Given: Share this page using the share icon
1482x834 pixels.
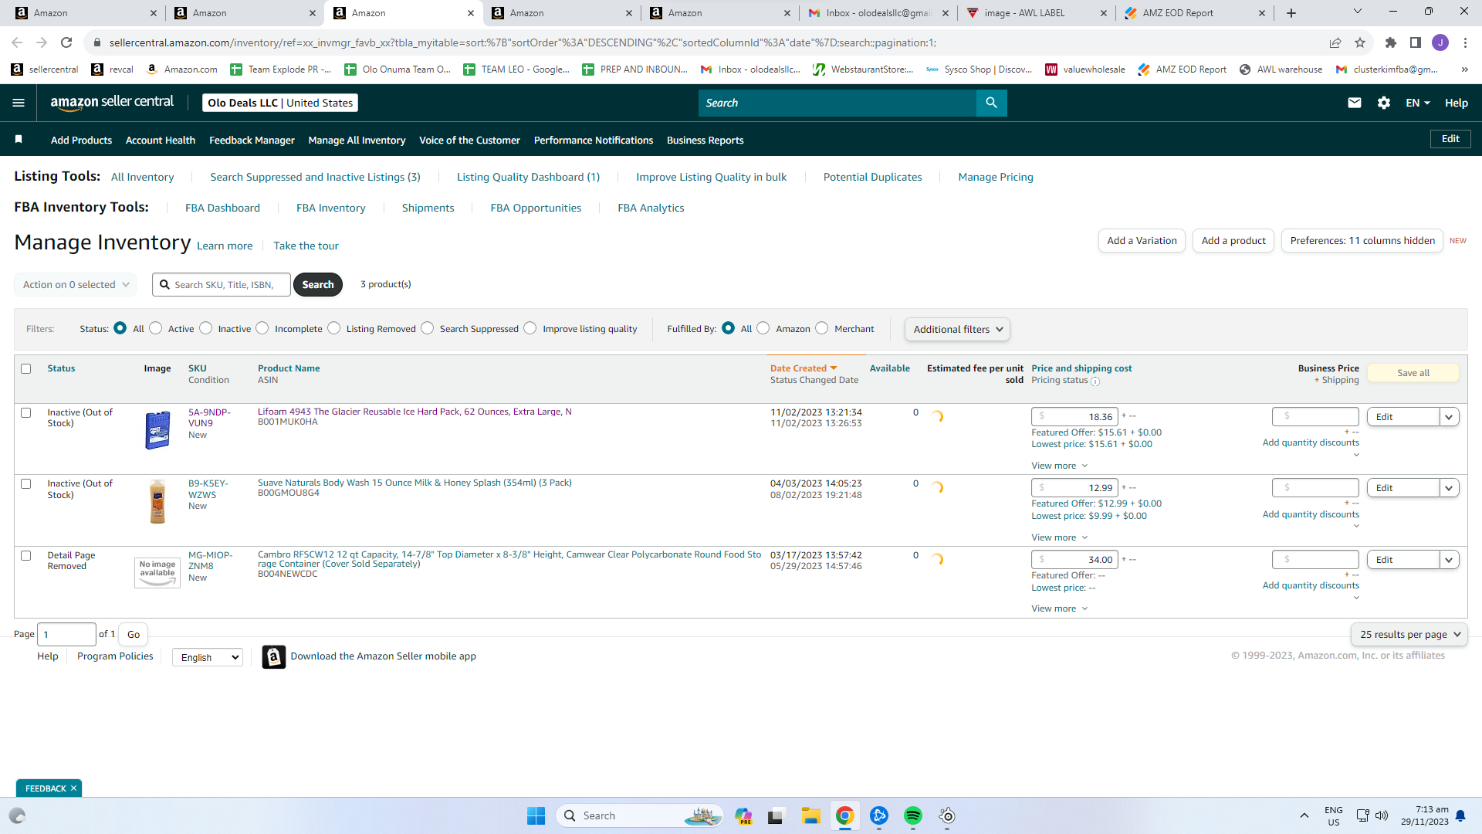Looking at the screenshot, I should tap(1335, 42).
